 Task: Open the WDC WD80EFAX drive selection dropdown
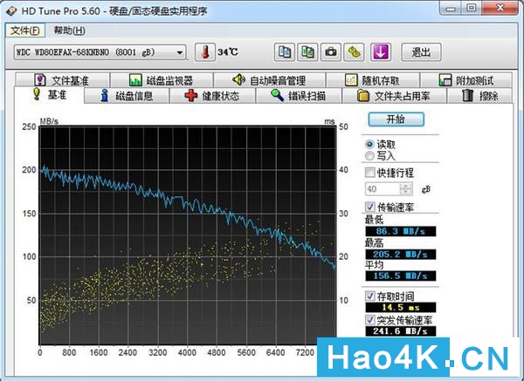[x=100, y=52]
